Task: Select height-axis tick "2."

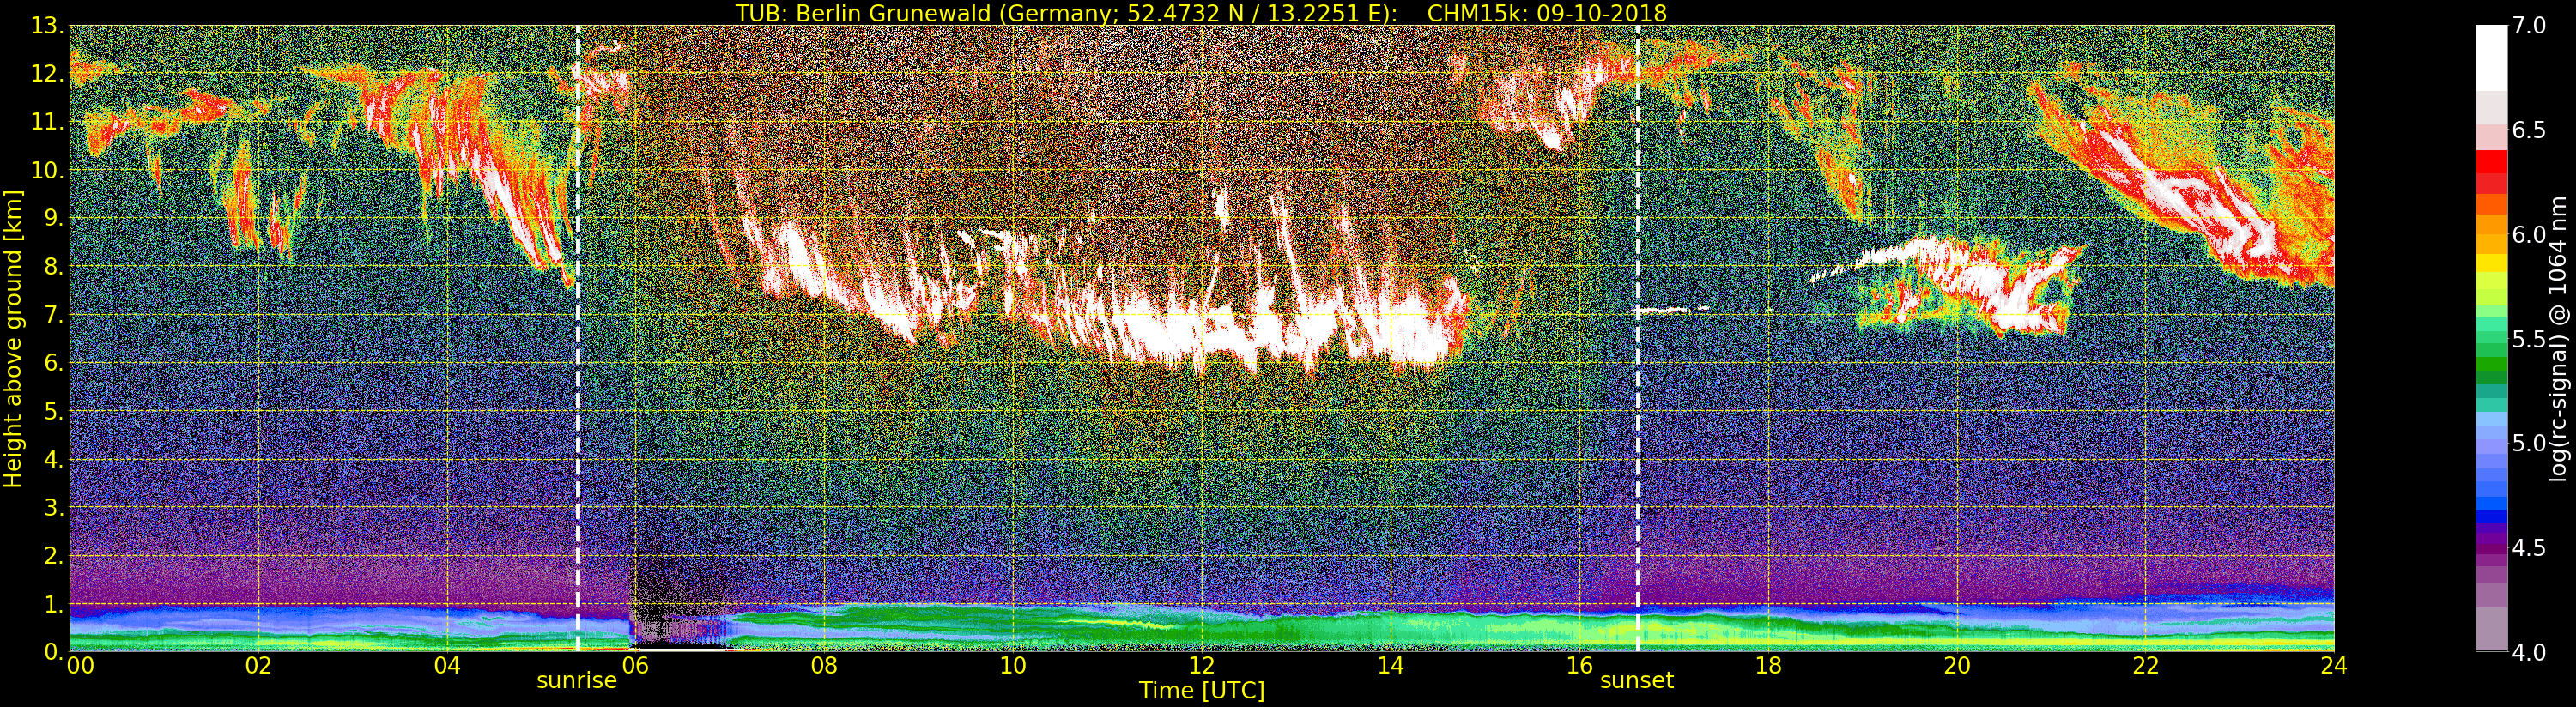Action: 54,556
